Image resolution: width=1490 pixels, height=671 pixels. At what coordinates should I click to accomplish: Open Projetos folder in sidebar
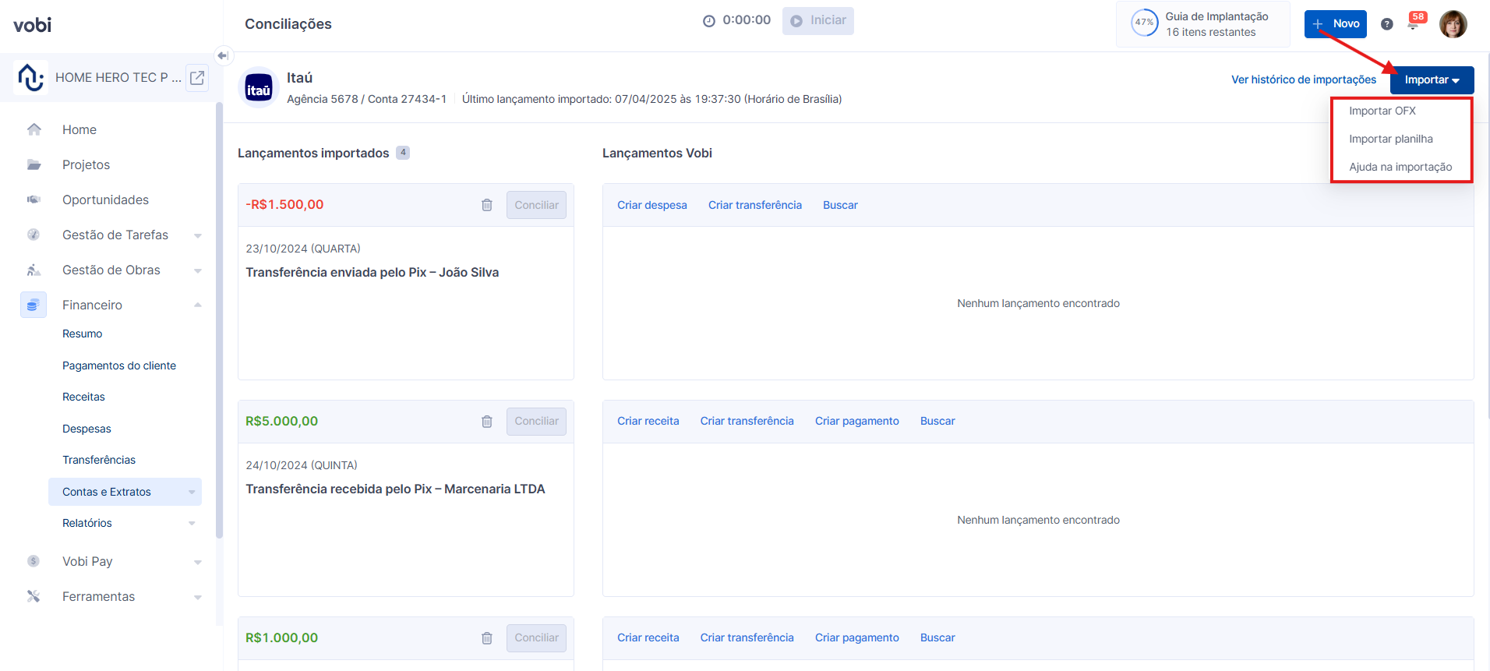86,164
